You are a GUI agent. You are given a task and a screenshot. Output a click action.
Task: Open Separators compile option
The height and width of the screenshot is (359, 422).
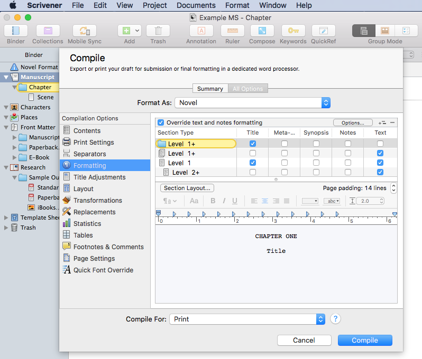pos(105,154)
